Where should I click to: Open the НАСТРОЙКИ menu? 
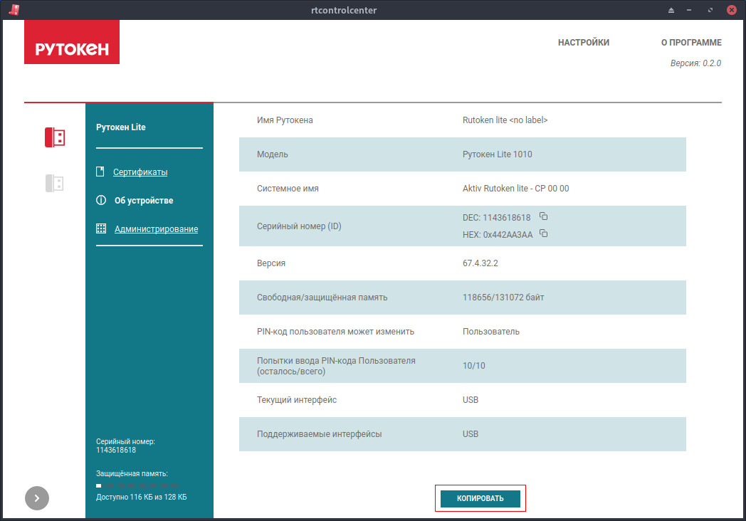click(x=583, y=42)
